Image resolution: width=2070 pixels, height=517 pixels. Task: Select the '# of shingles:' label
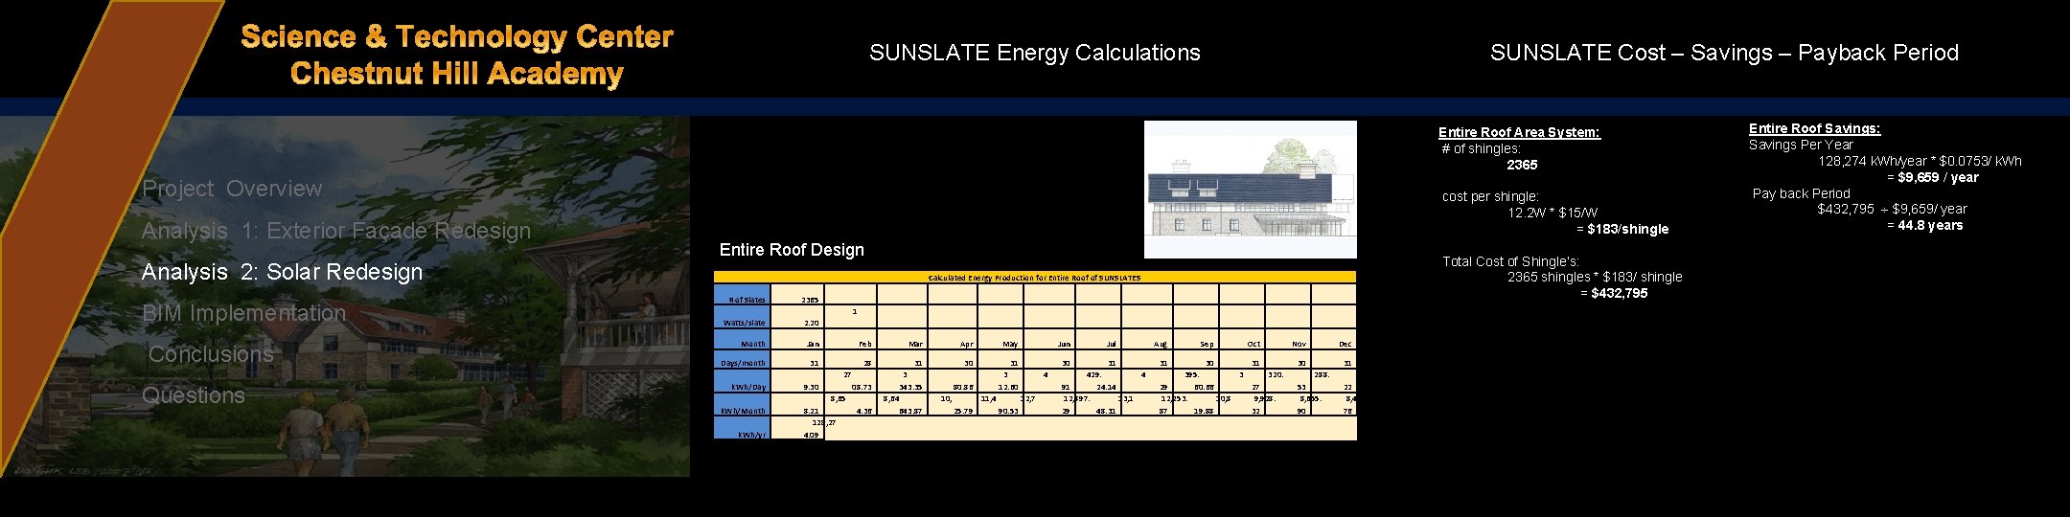pos(1481,148)
